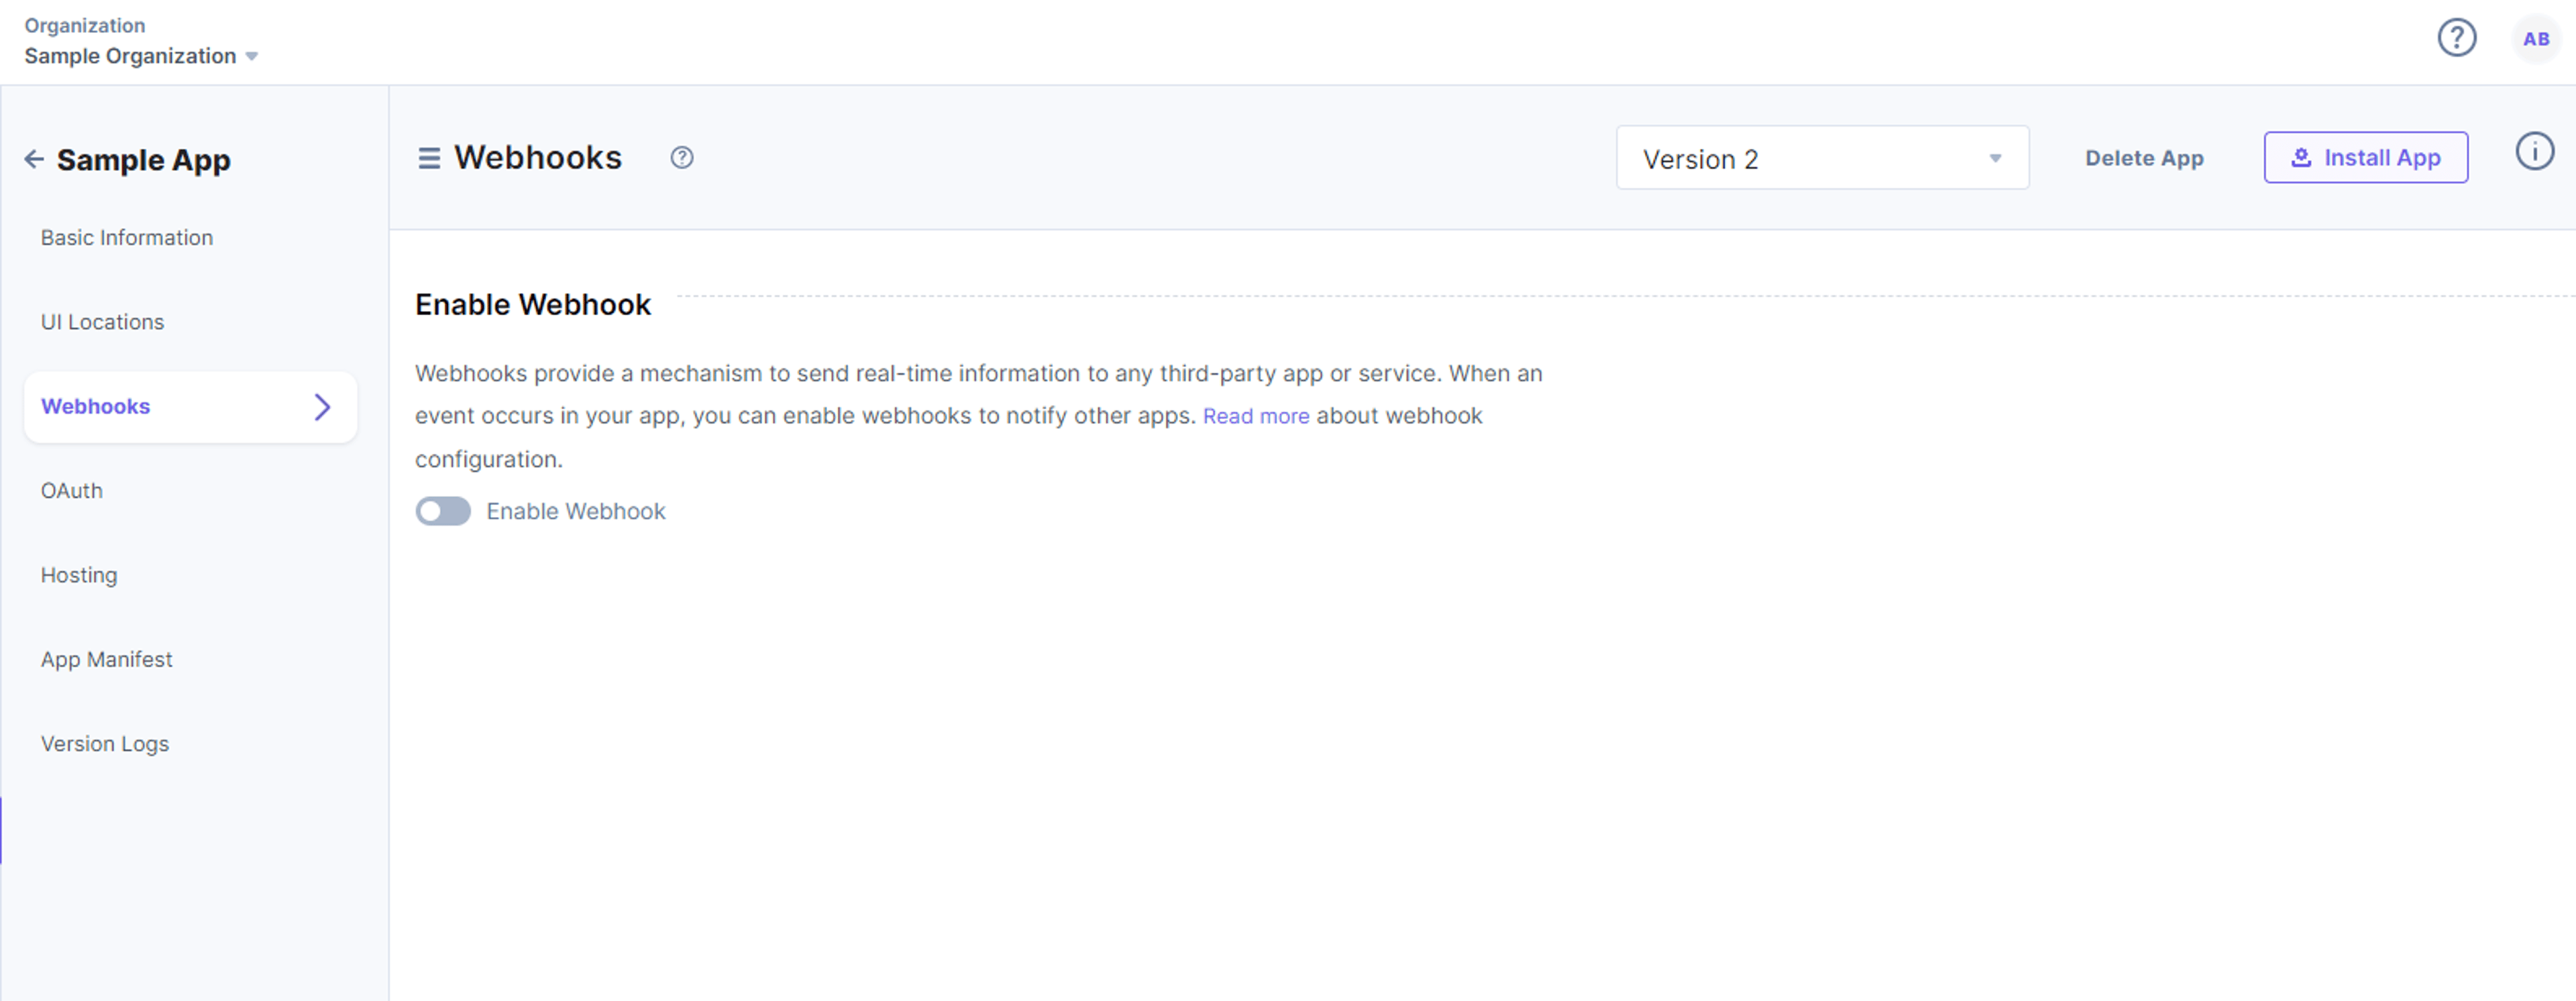Screen dimensions: 2576x1001
Task: Click the Enable Webhook section heading
Action: point(533,304)
